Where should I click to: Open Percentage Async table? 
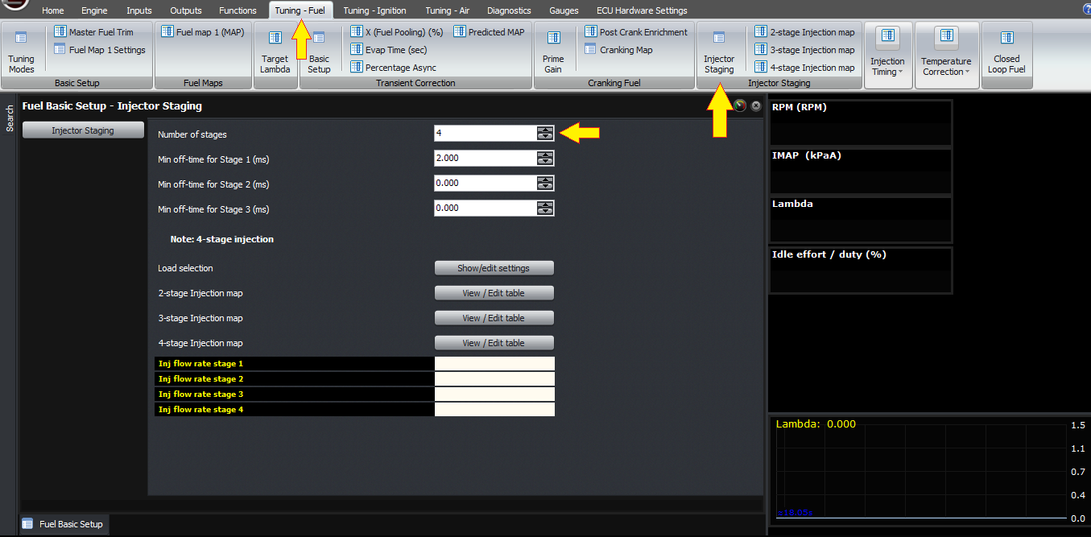click(394, 68)
